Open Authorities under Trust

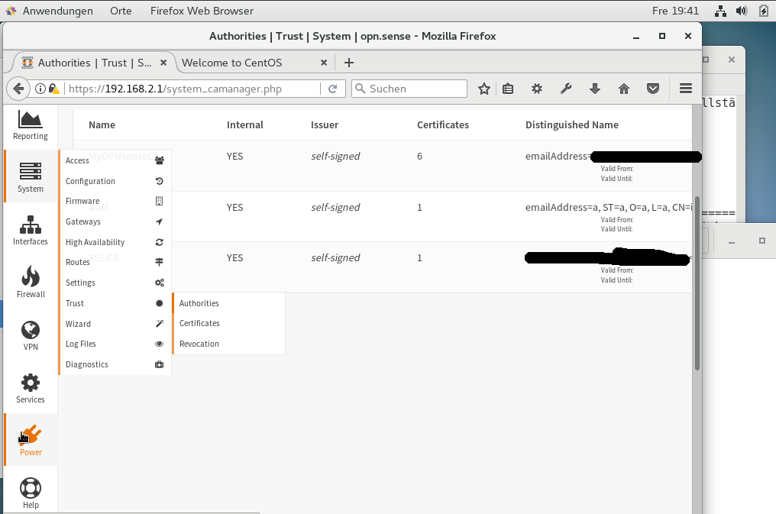[228, 303]
